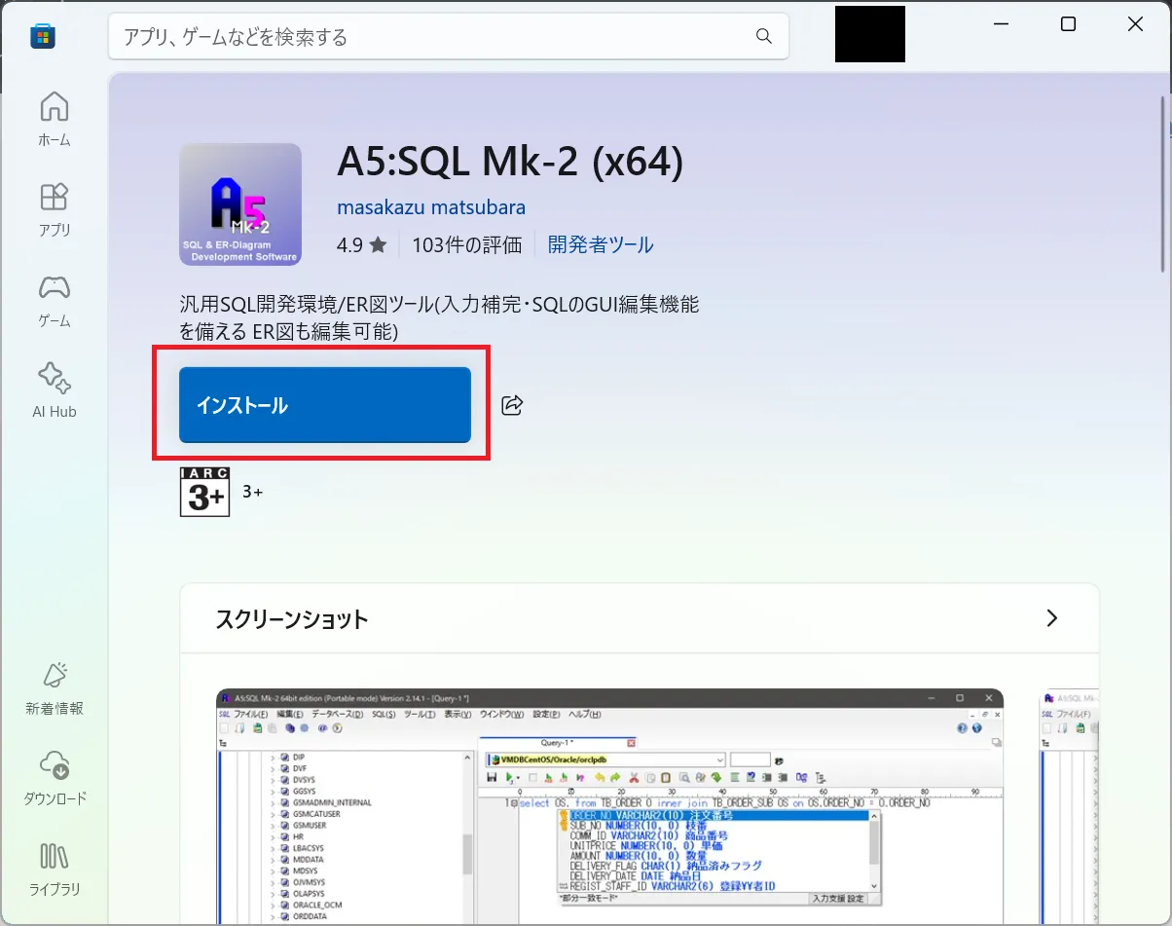
Task: Open the ゲーム (Games) sidebar section
Action: click(55, 300)
